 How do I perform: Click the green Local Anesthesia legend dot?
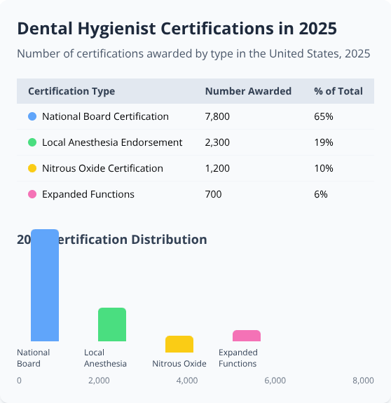(x=32, y=142)
